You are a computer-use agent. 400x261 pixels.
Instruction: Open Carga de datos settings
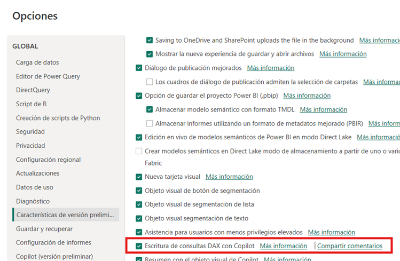click(x=37, y=62)
